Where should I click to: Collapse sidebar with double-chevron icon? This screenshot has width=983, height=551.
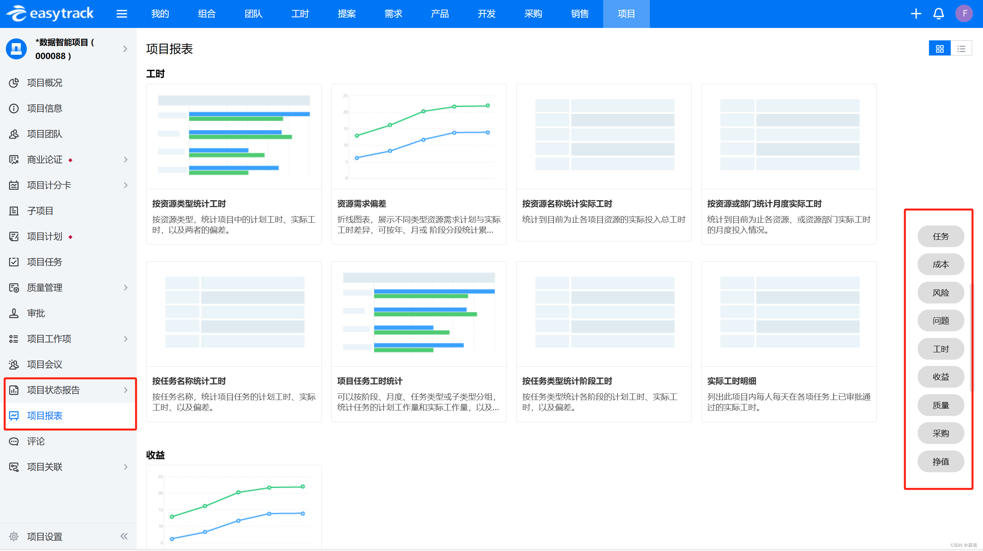click(x=124, y=537)
